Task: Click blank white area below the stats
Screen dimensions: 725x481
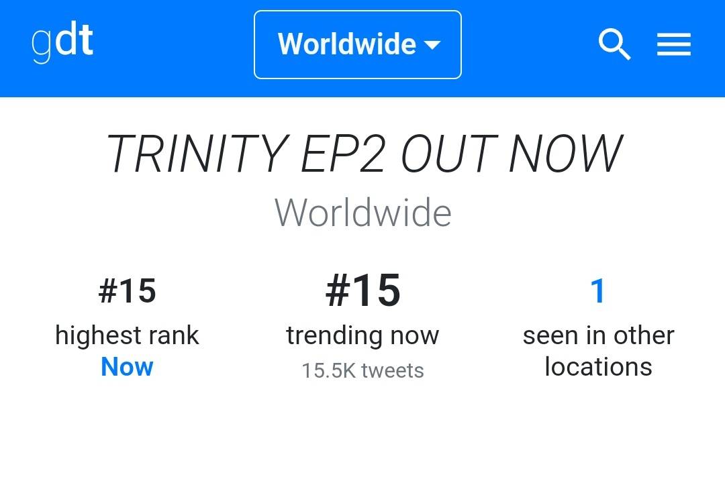Action: (362, 436)
